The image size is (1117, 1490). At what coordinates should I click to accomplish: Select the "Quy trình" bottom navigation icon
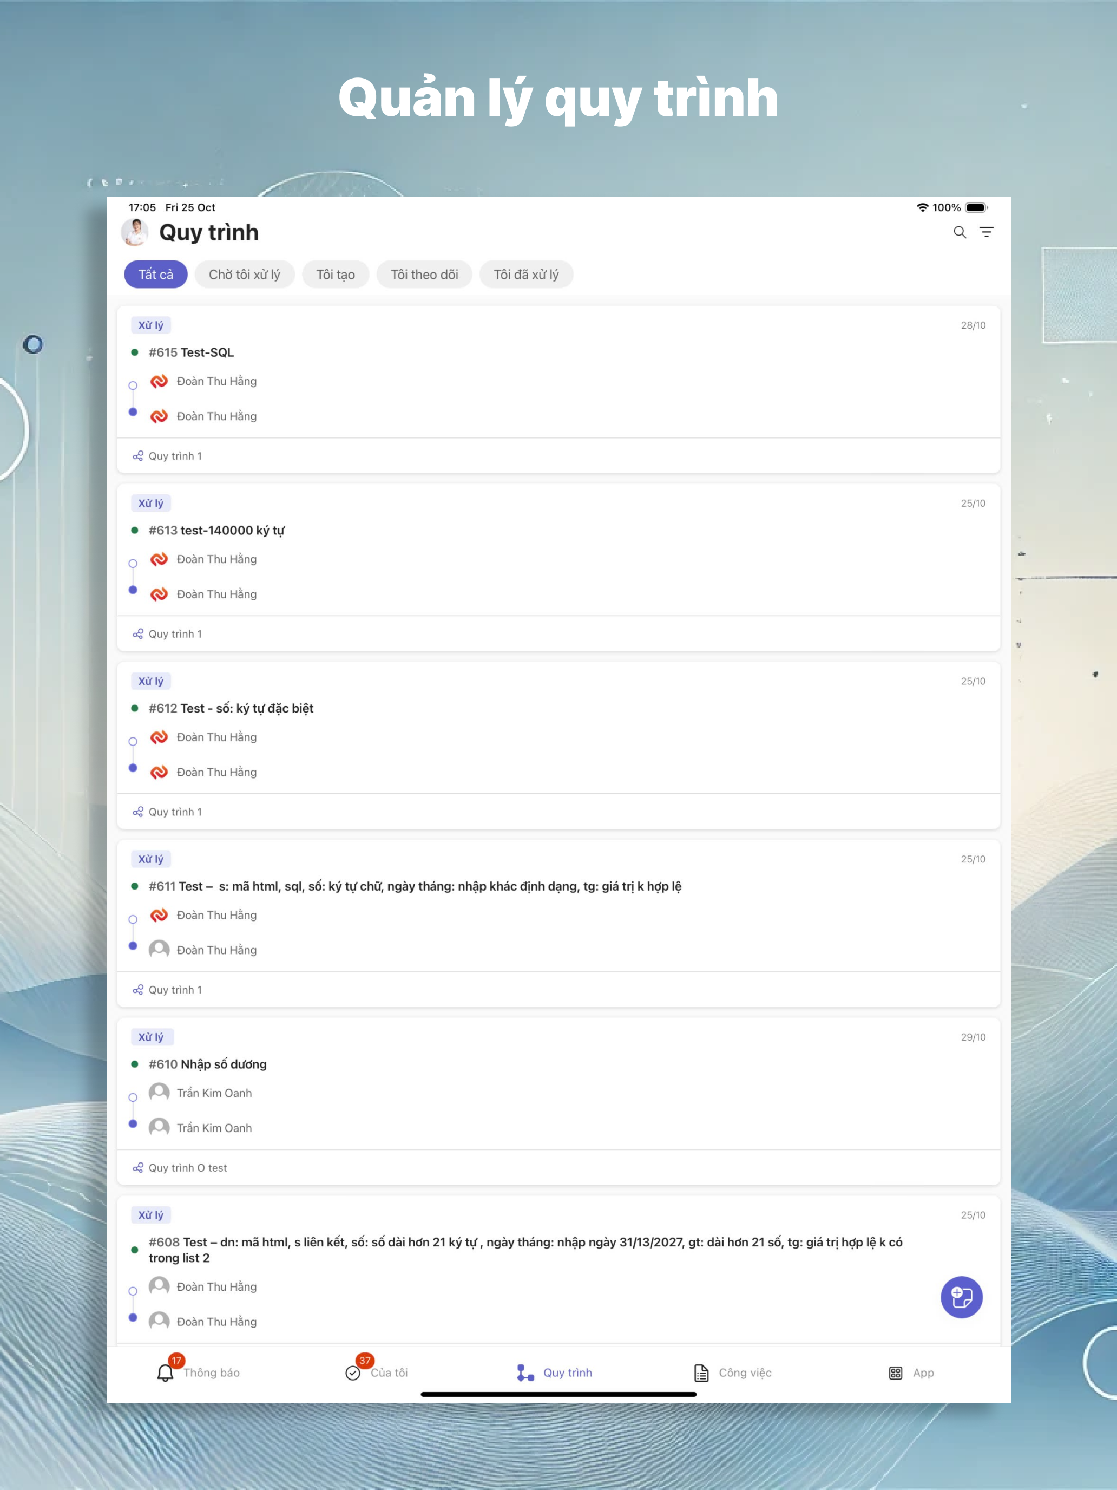[525, 1373]
